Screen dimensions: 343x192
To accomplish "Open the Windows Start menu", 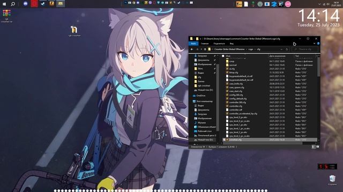I will [4, 4].
